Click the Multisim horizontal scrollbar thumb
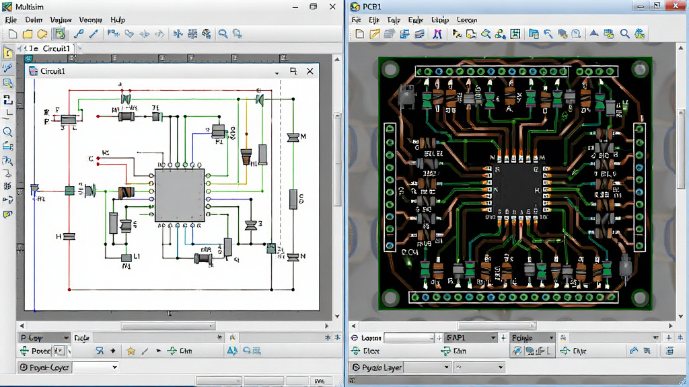Viewport: 689px width, 387px height. (x=168, y=326)
